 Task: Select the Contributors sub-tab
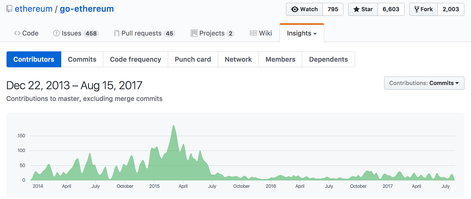click(34, 59)
